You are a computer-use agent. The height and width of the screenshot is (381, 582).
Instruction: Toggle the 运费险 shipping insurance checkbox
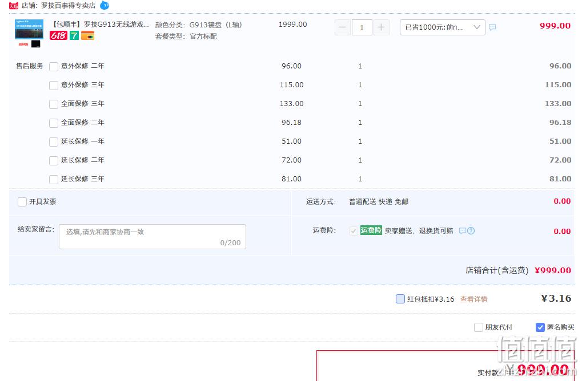point(354,231)
